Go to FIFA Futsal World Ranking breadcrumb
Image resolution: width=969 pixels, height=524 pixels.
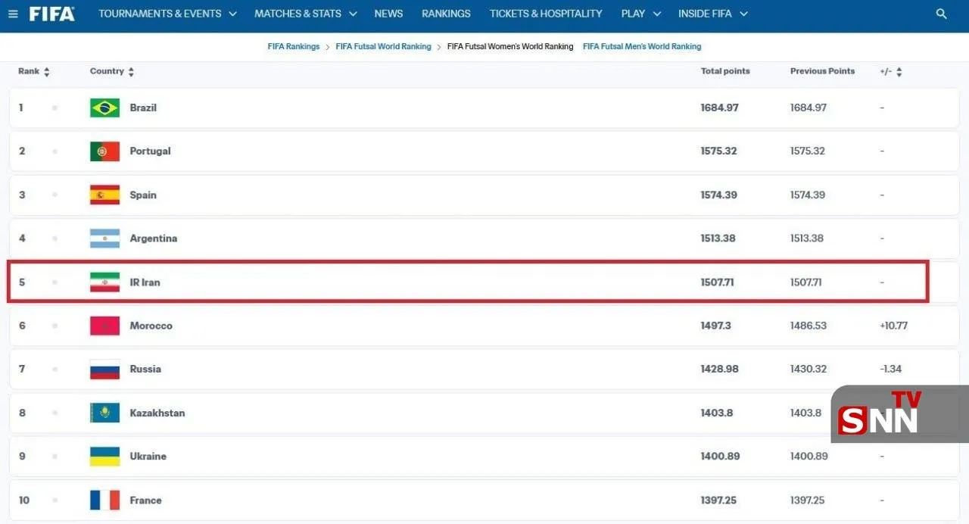[383, 46]
